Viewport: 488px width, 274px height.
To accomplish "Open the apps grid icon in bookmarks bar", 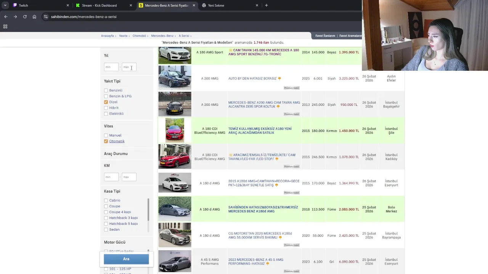I will tap(5, 26).
